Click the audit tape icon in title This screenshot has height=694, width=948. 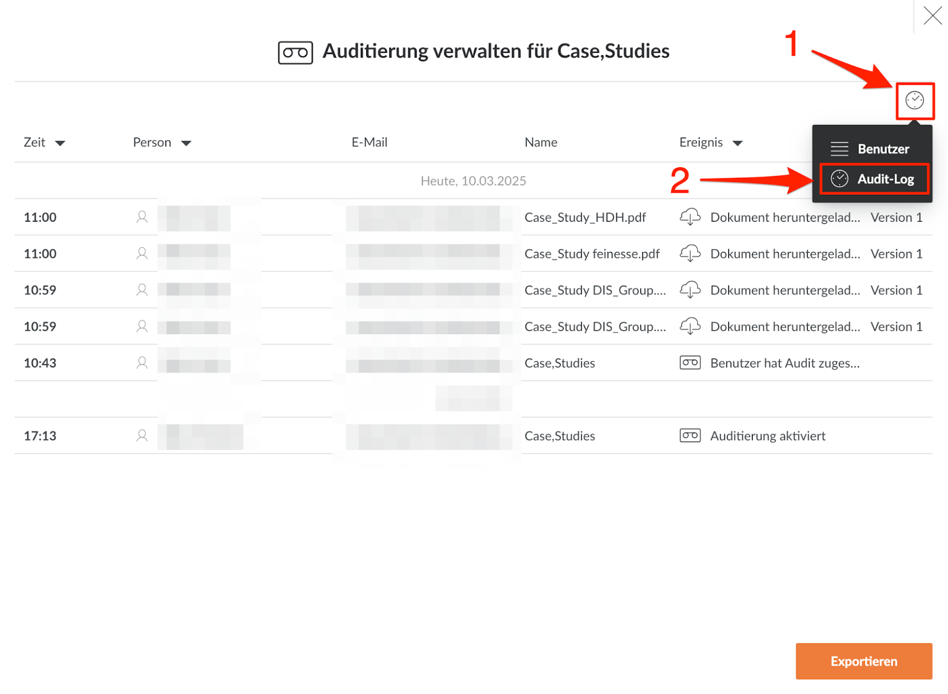[295, 53]
